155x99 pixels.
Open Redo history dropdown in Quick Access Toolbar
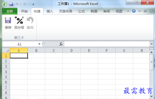29,4
